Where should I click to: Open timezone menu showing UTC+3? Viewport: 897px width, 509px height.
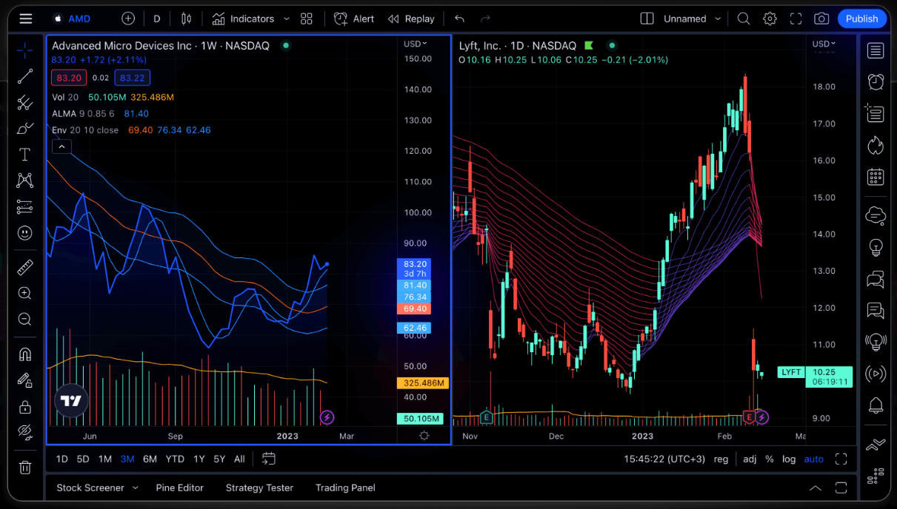pos(664,459)
